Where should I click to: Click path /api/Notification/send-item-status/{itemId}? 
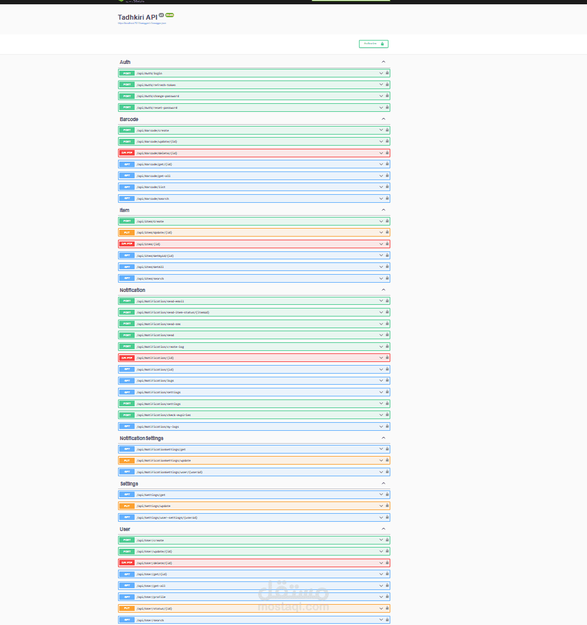pos(173,312)
